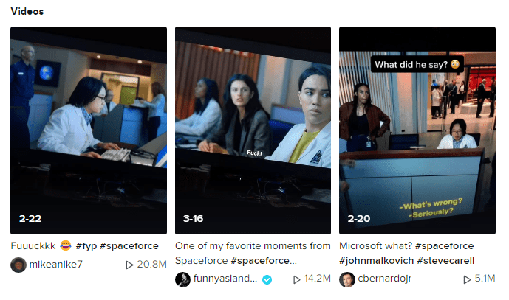Click the #johnmalkovich hashtag

[x=377, y=260]
